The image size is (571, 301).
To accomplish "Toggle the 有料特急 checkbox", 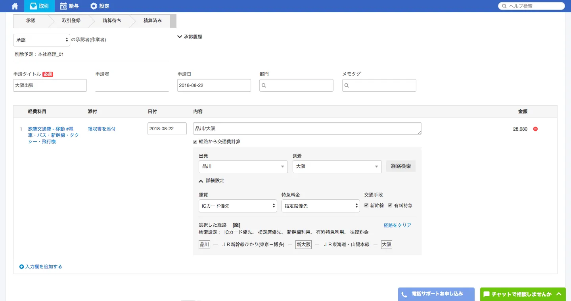I will click(391, 206).
